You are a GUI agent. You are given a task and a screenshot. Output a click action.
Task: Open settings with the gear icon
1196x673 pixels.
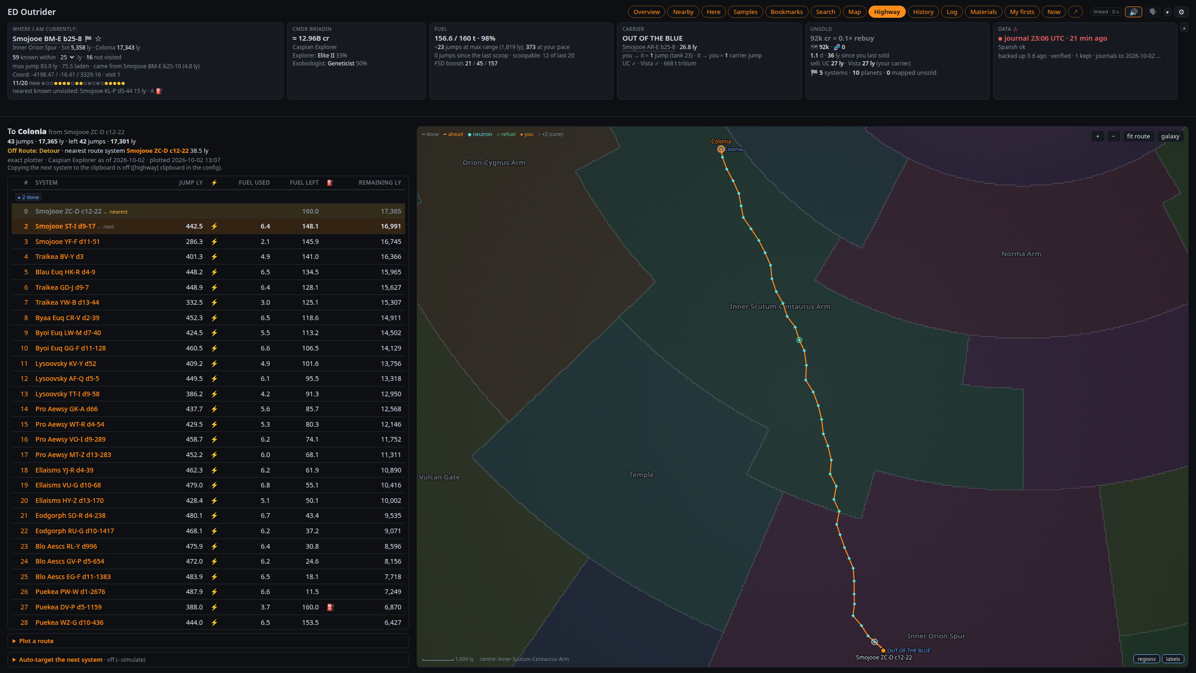[x=1182, y=12]
